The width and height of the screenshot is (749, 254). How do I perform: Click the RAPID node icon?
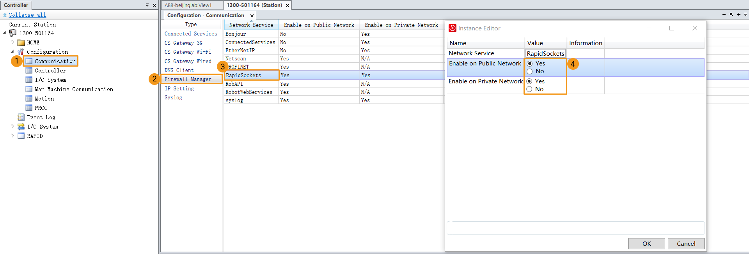(x=21, y=136)
